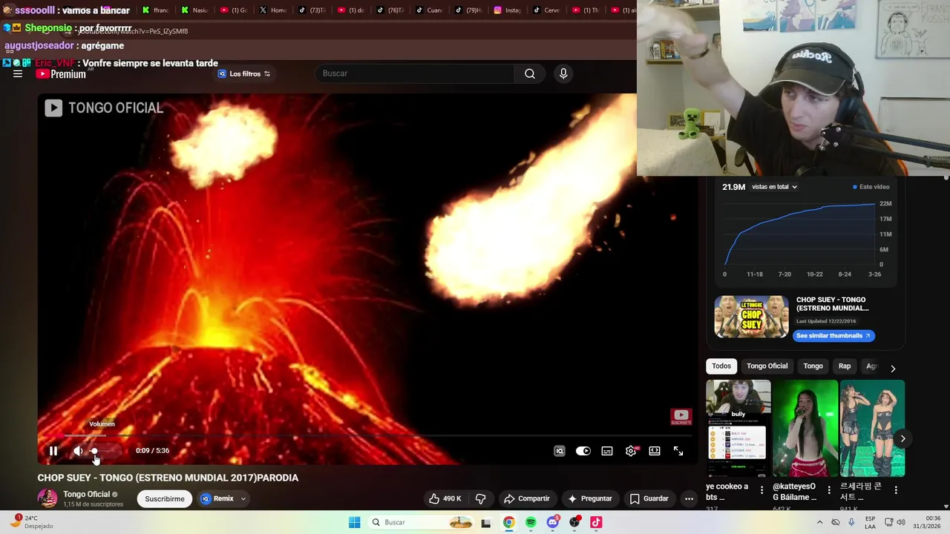Screen dimensions: 950x534
Task: Open Spotify from the taskbar
Action: pos(531,522)
